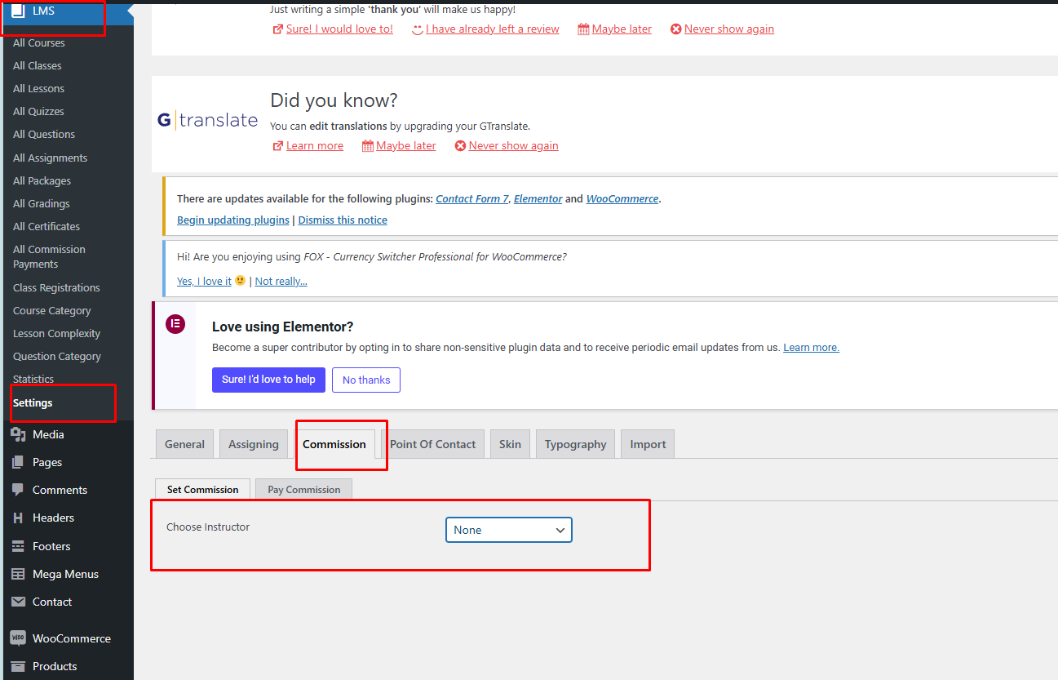Click X icon beside review Never show again
Screen dimensions: 1058x680
point(675,29)
